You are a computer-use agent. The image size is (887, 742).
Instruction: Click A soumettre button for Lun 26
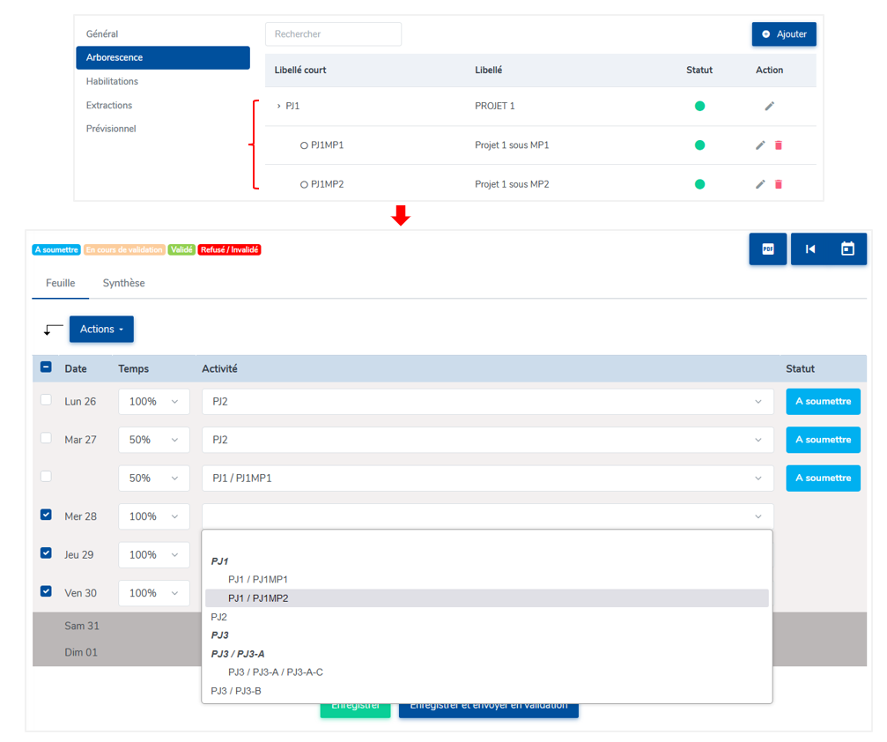click(823, 402)
